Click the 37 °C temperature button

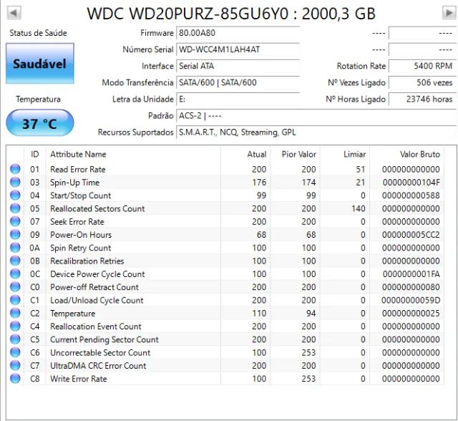(x=40, y=123)
